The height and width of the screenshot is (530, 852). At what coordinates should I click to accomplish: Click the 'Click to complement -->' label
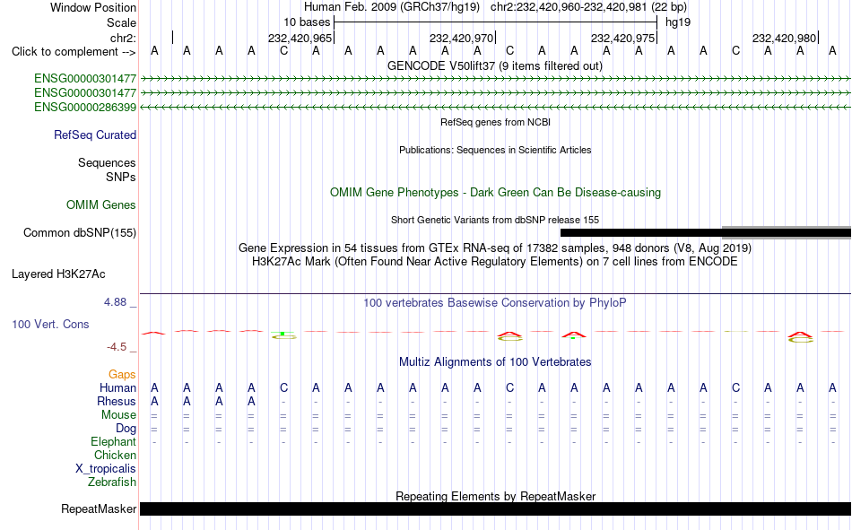[x=74, y=52]
